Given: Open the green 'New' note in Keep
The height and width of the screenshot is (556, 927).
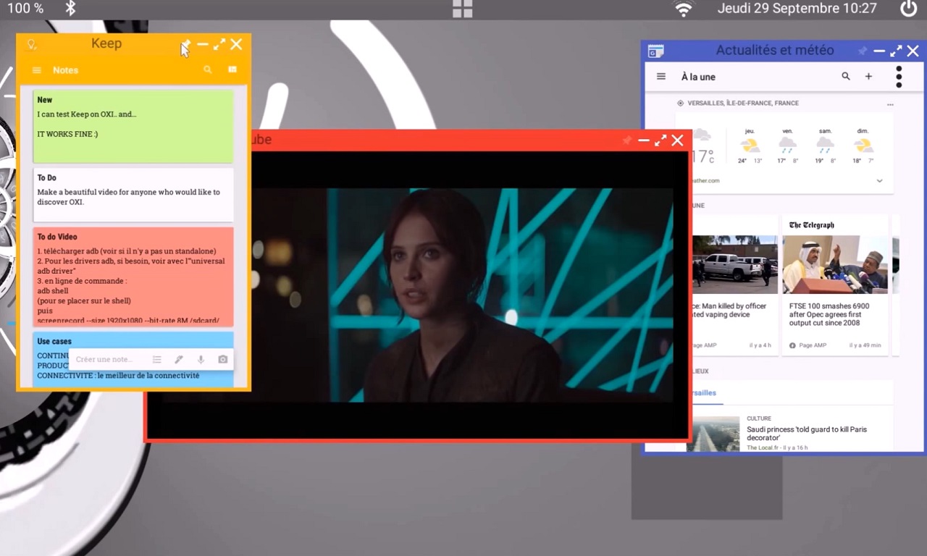Looking at the screenshot, I should pyautogui.click(x=133, y=126).
